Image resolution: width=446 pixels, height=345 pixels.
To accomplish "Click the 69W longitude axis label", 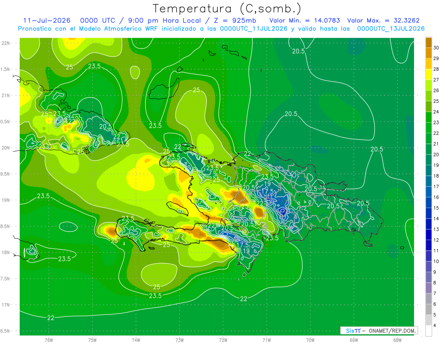I will pos(354,340).
